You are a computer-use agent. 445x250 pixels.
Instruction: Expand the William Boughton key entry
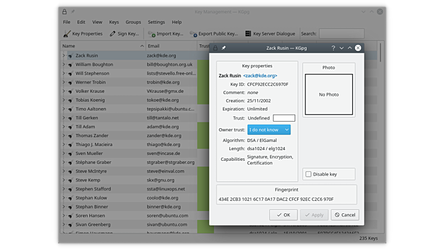click(x=63, y=64)
